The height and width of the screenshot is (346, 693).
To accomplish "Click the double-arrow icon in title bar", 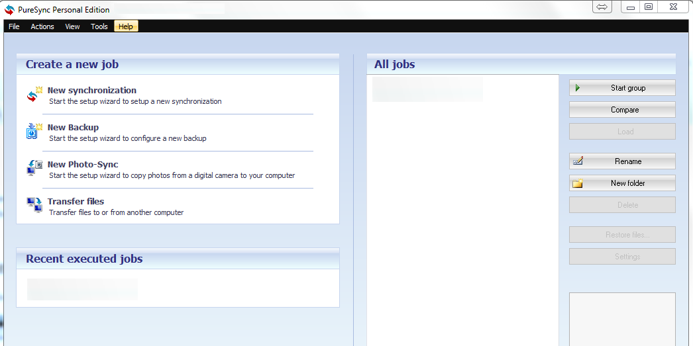I will click(602, 7).
